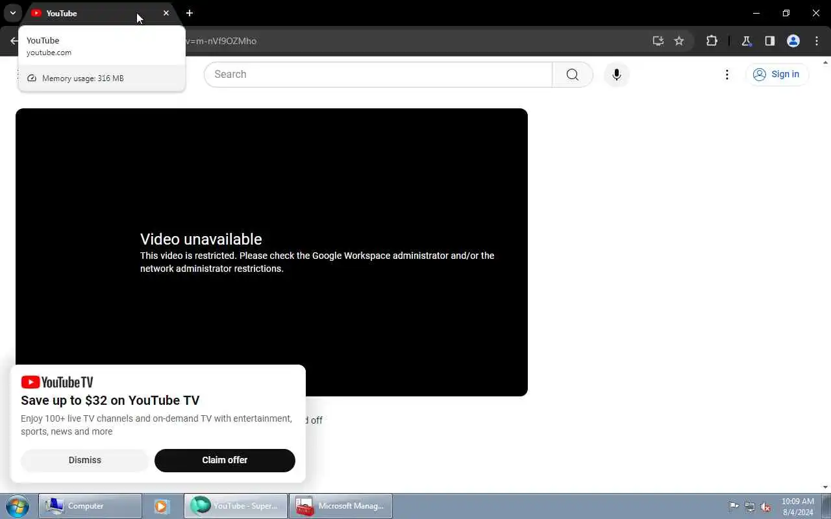831x519 pixels.
Task: Toggle the Chrome side panel
Action: [769, 41]
